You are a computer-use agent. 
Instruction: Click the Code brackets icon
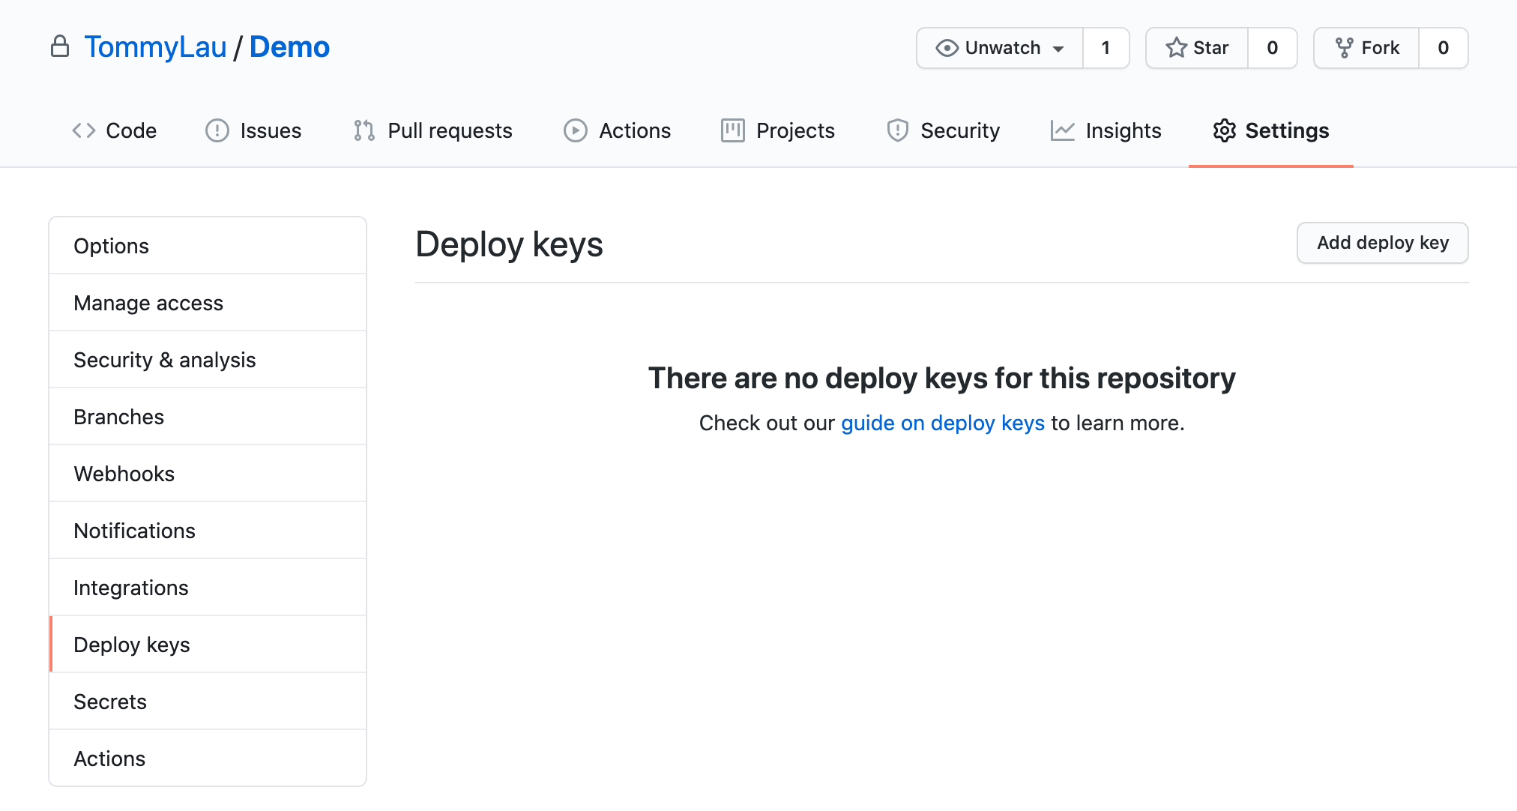point(83,130)
